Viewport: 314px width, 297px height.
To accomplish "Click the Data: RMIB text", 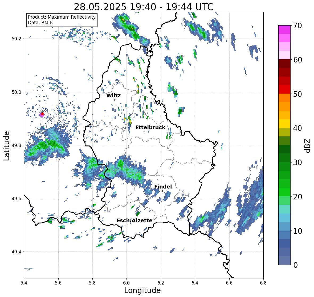I will [40, 23].
